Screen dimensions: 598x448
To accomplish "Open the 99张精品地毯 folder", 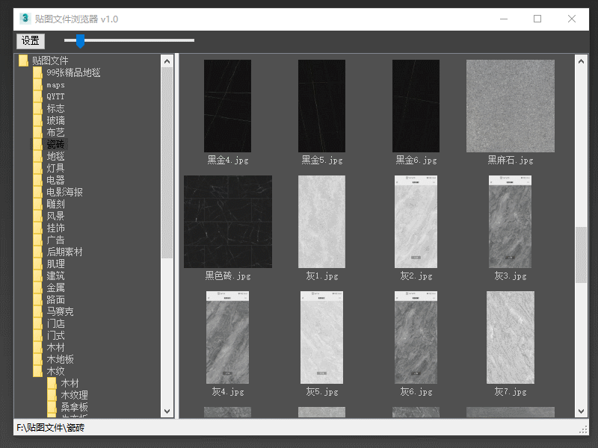I will (x=73, y=72).
